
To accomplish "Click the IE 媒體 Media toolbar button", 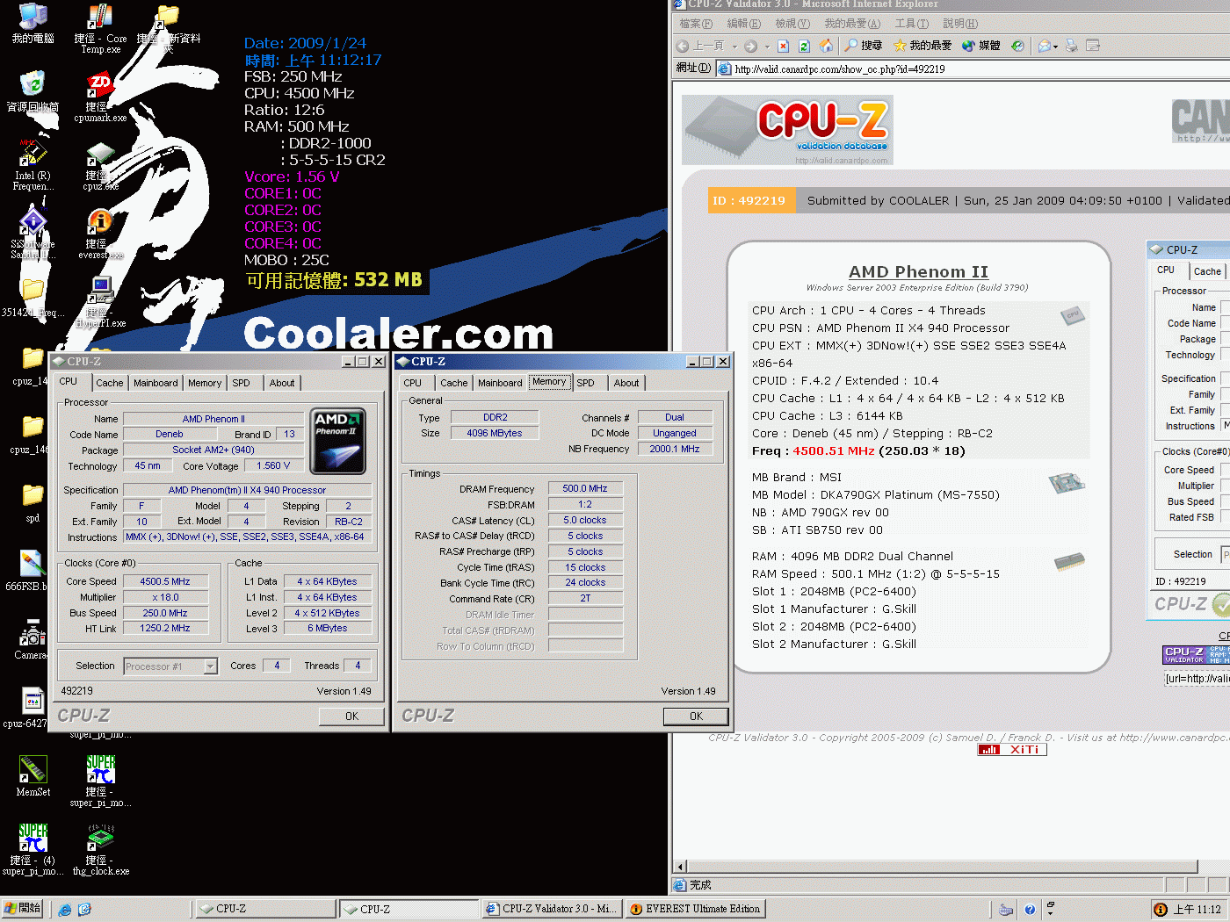I will [x=980, y=46].
